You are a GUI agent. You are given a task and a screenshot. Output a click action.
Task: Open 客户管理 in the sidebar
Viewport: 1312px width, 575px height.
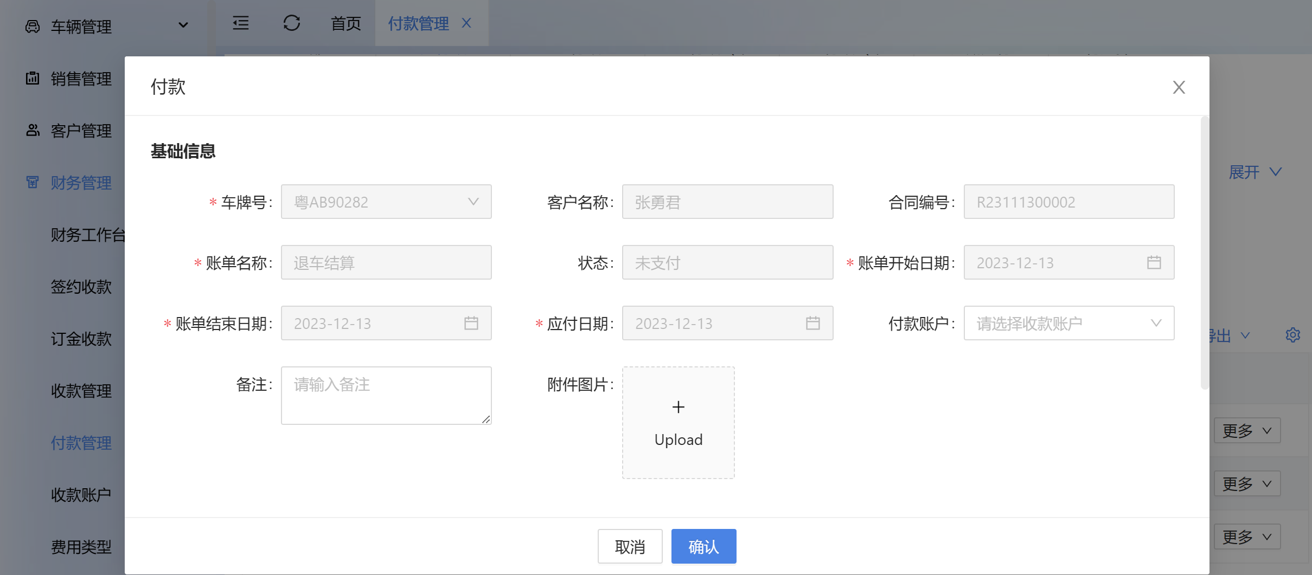pos(81,131)
